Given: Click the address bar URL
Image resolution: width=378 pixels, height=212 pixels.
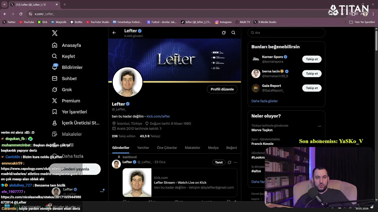Looking at the screenshot, I should (44, 14).
